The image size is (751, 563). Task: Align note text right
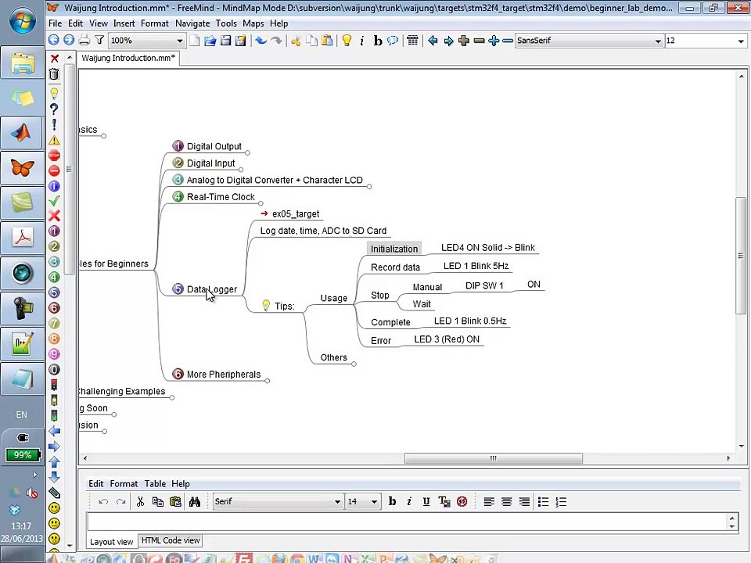coord(524,501)
